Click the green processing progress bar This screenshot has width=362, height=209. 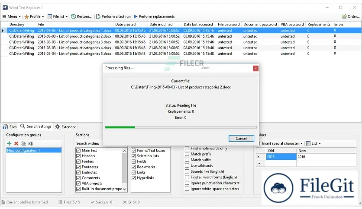coord(120,127)
